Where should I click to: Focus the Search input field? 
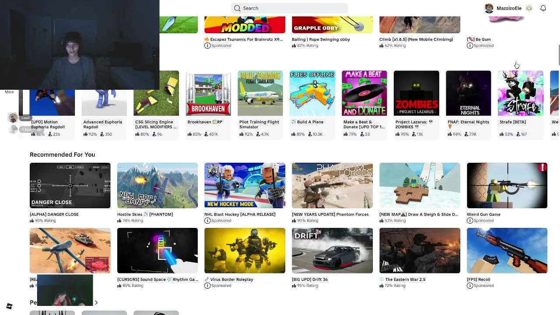tap(289, 8)
